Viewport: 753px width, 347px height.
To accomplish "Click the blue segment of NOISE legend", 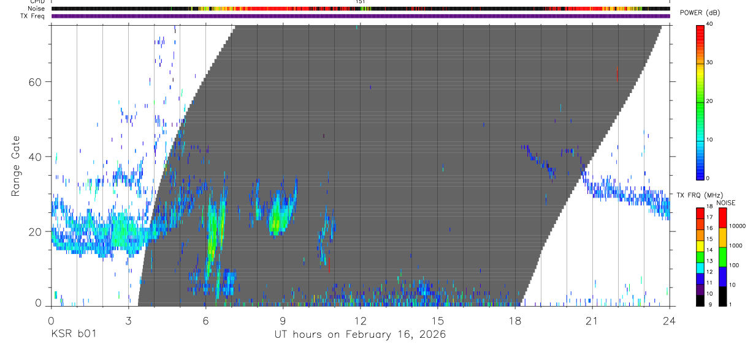I will pyautogui.click(x=722, y=277).
